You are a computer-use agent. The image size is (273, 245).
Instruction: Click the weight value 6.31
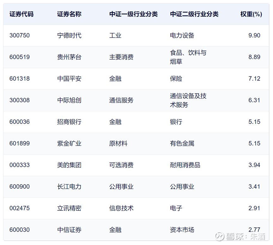point(254,100)
